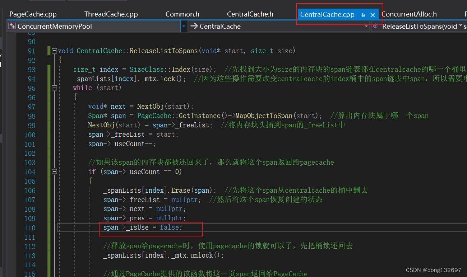Open the CentralCache class scope dropdown arrow

coord(366,26)
